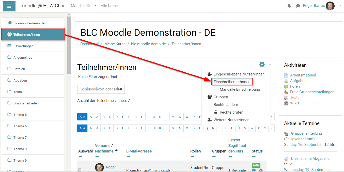Image resolution: width=344 pixels, height=172 pixels.
Task: Filter by letter M in second row
Action: pos(173,128)
